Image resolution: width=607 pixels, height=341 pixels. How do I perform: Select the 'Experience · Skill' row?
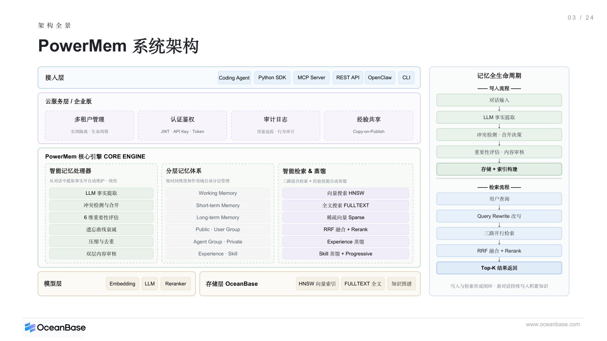click(218, 254)
